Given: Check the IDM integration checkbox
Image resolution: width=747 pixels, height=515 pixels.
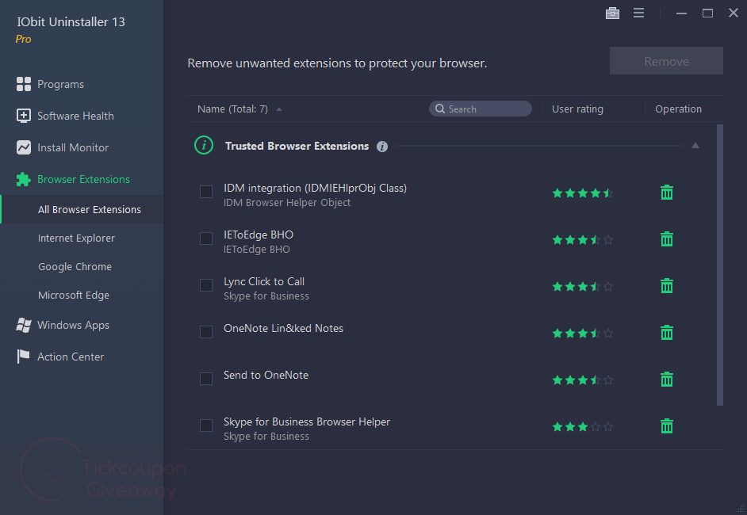Looking at the screenshot, I should tap(206, 192).
